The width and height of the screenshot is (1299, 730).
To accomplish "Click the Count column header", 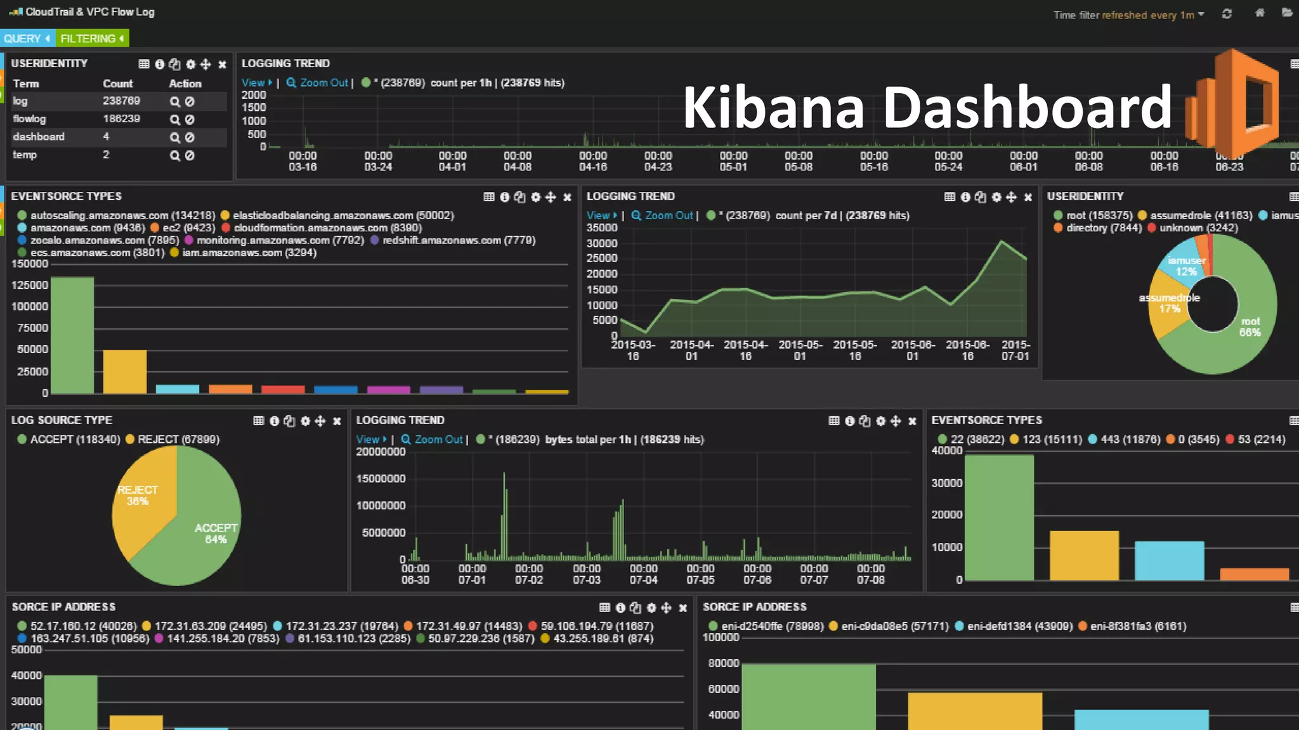I will 118,84.
